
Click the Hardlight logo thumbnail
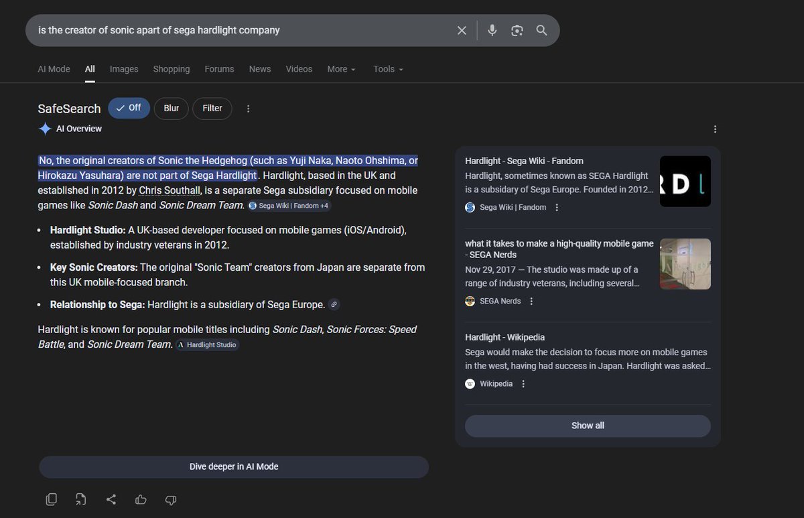point(685,181)
